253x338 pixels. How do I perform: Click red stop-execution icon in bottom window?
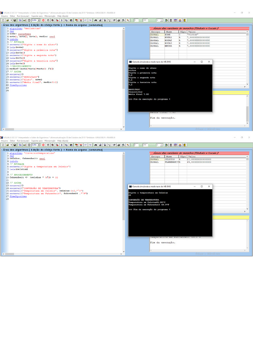pos(43,145)
